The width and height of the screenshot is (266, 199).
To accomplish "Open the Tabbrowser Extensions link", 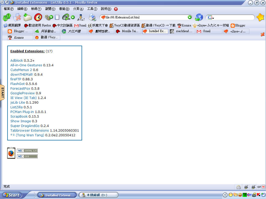I will [x=30, y=131].
